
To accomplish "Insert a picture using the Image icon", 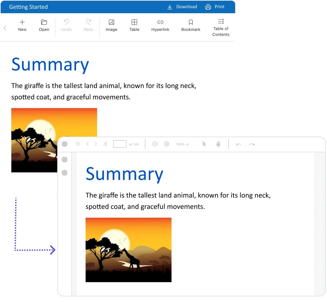I will pyautogui.click(x=111, y=22).
